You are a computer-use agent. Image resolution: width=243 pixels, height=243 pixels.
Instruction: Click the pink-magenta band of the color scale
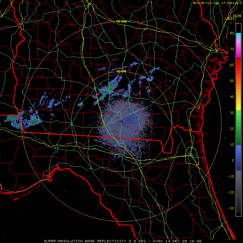coord(238,49)
